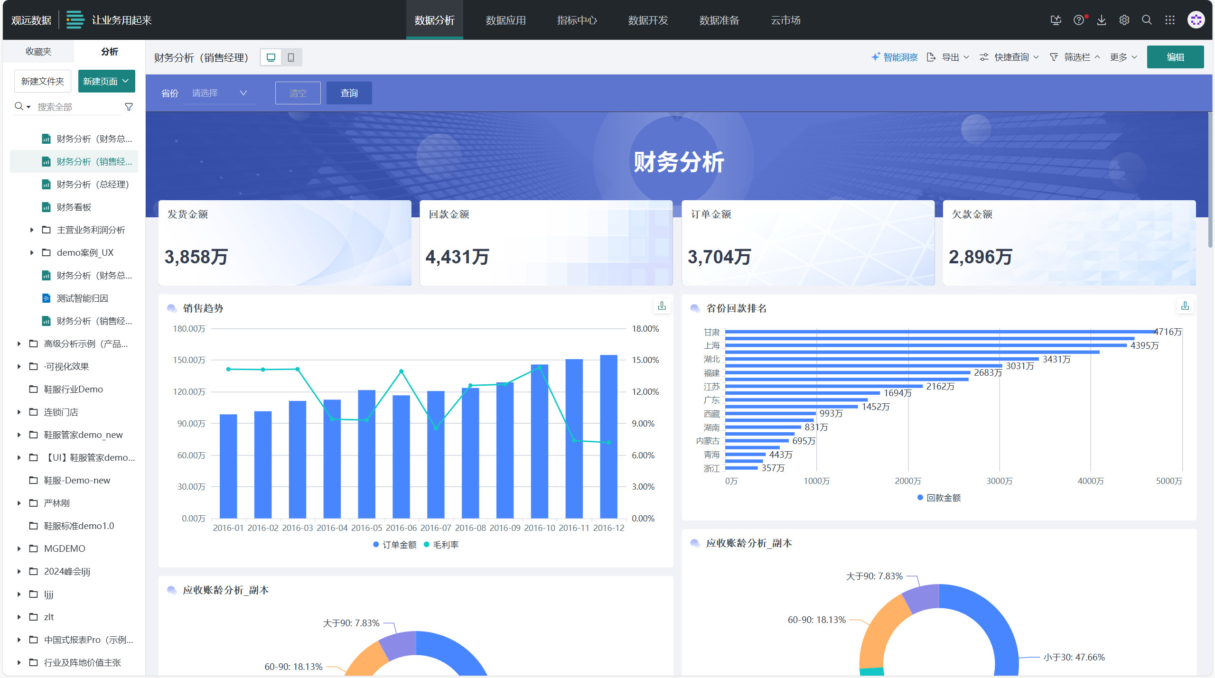Viewport: 1215px width, 678px height.
Task: Switch to mobile view layout
Action: click(x=291, y=57)
